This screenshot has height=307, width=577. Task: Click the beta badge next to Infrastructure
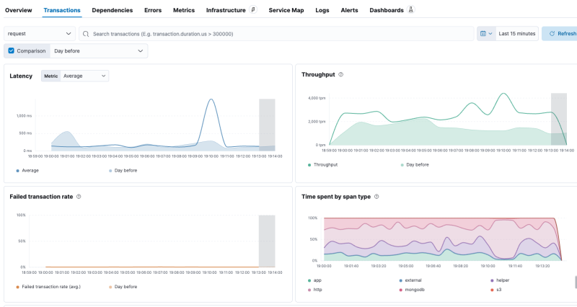(252, 11)
